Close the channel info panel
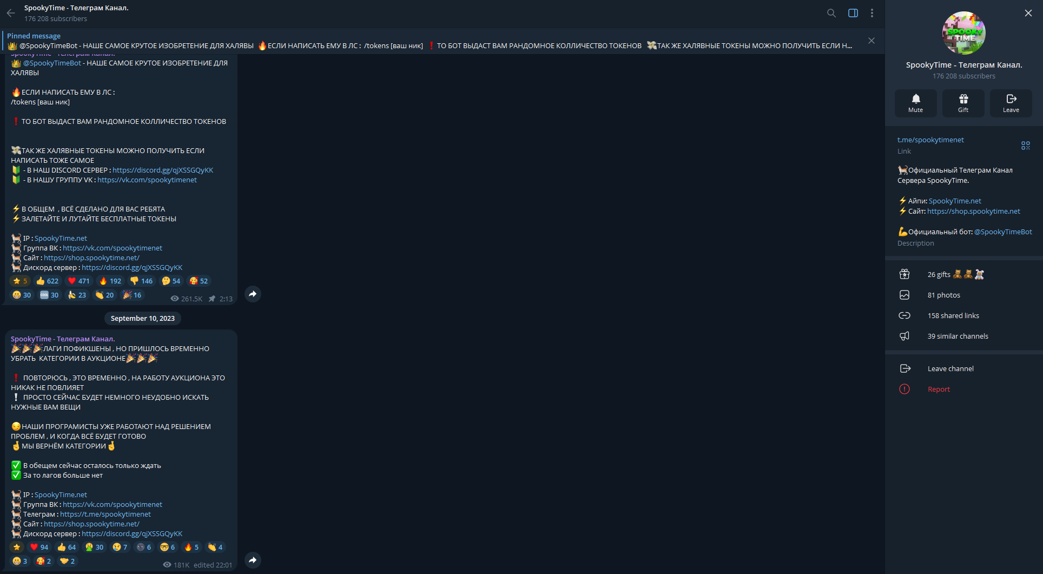This screenshot has width=1043, height=574. point(1028,13)
